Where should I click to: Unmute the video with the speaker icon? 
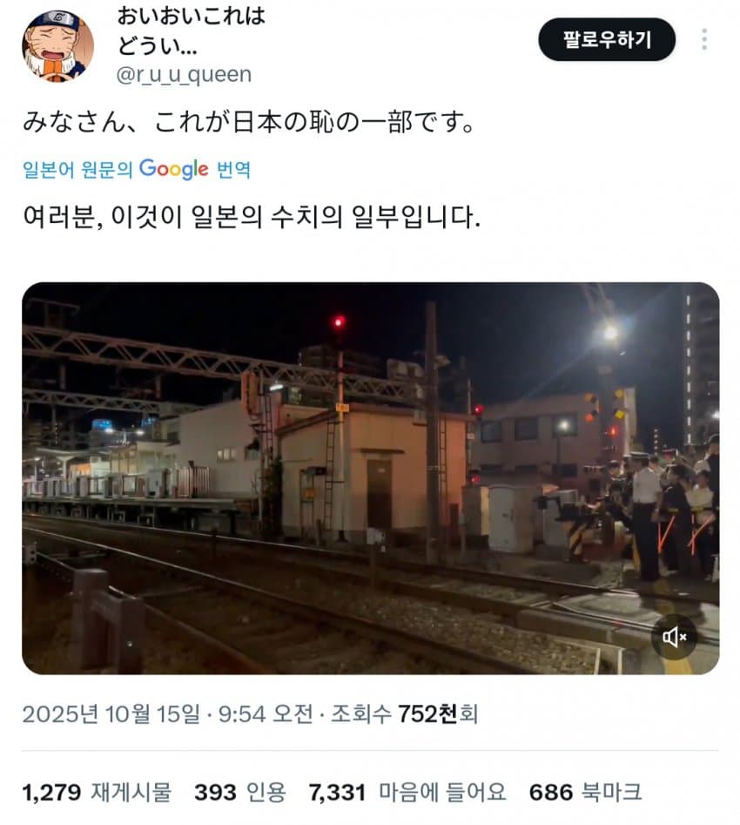pyautogui.click(x=674, y=637)
